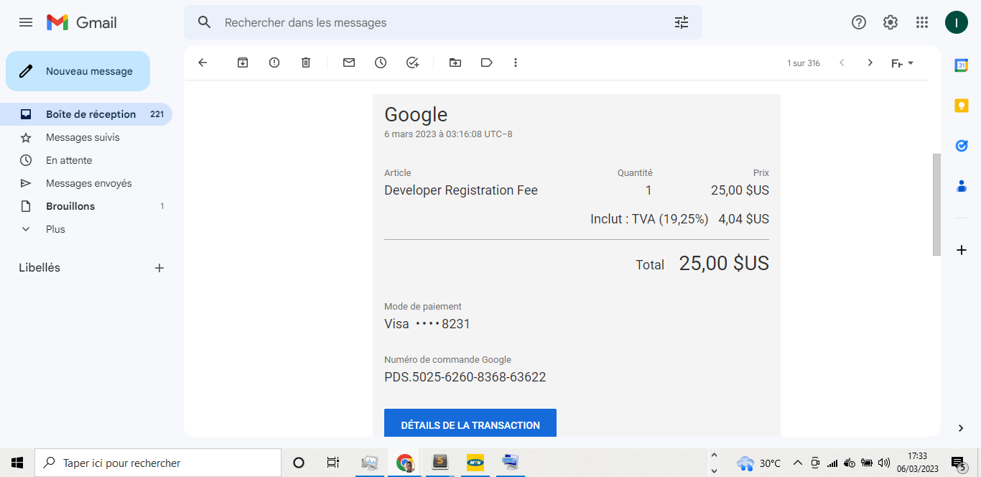Archive this message
Image resolution: width=981 pixels, height=477 pixels.
point(243,62)
